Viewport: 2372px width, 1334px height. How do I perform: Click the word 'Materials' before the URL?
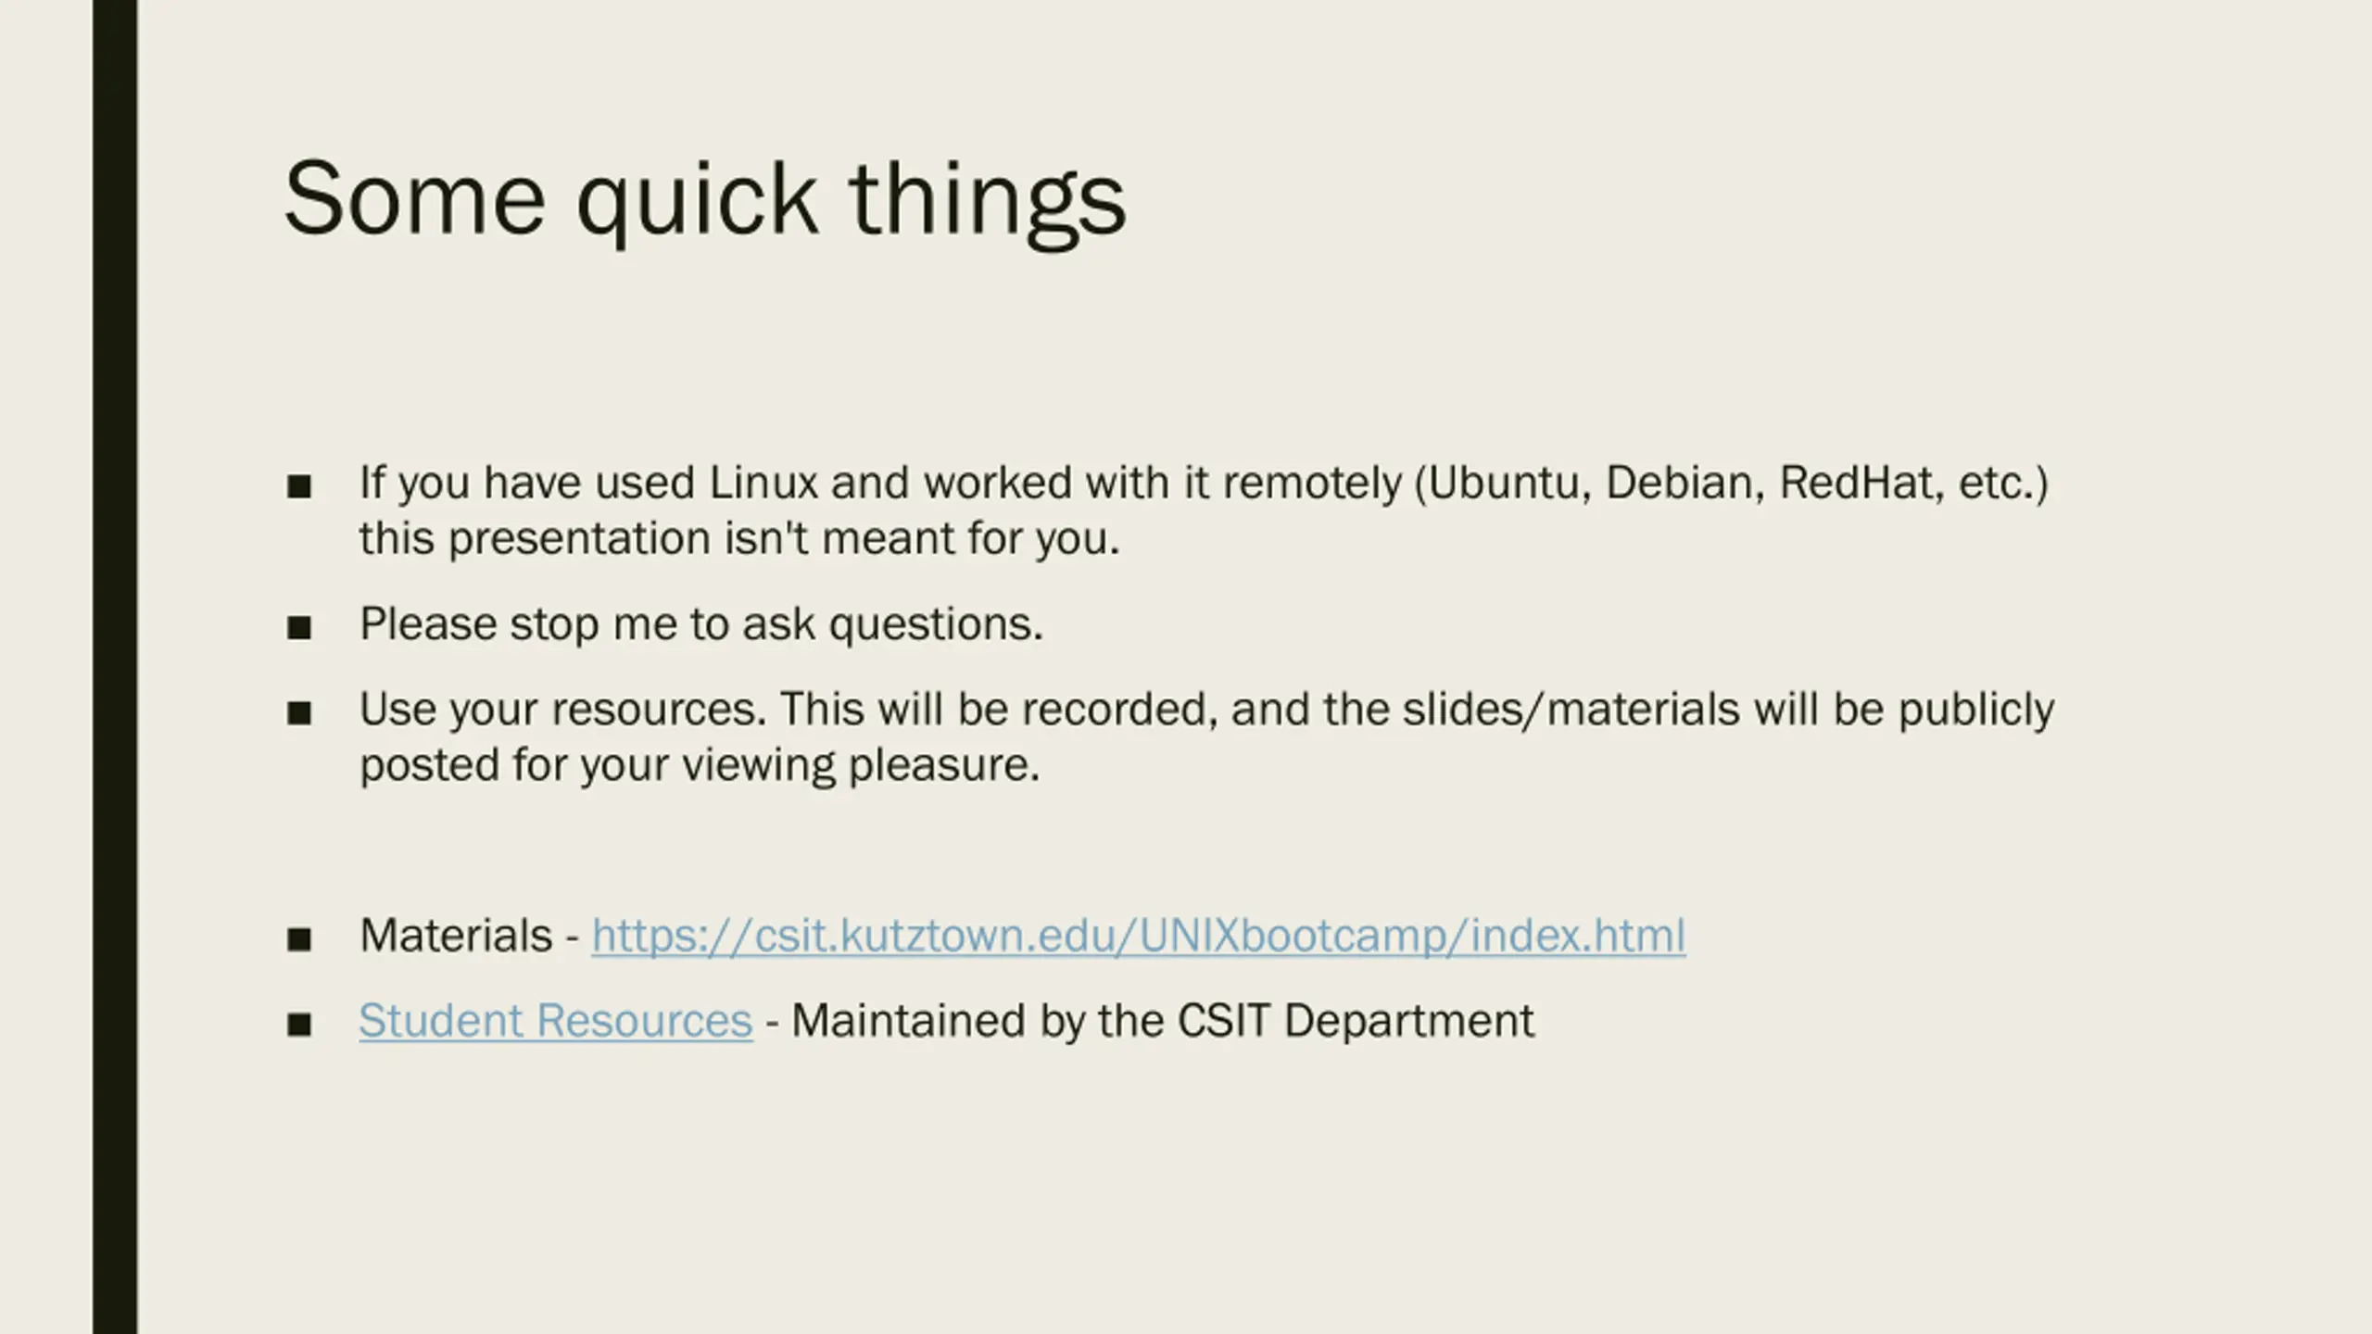[456, 936]
